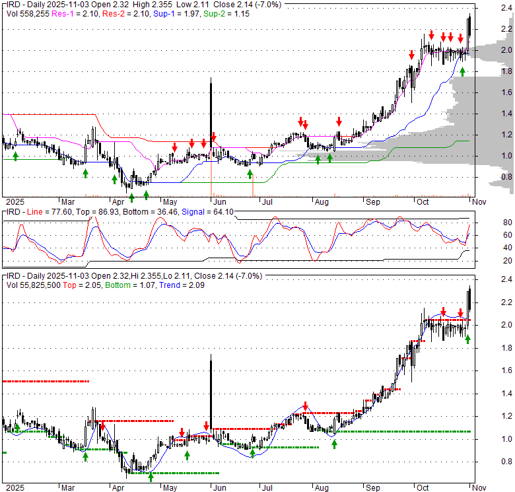Click the green arrow under late-October bars in bottom chart
The image size is (515, 492).
[467, 339]
